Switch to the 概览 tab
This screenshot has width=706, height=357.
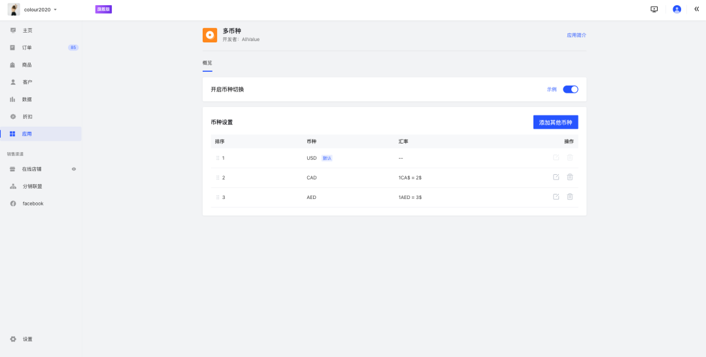(207, 63)
